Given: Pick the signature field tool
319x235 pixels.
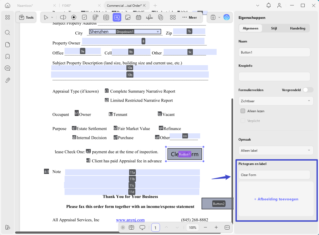Looking at the screenshot, I should tap(149, 18).
